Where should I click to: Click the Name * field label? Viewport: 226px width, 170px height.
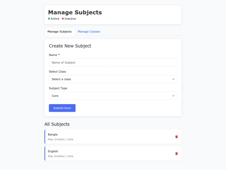coord(54,55)
